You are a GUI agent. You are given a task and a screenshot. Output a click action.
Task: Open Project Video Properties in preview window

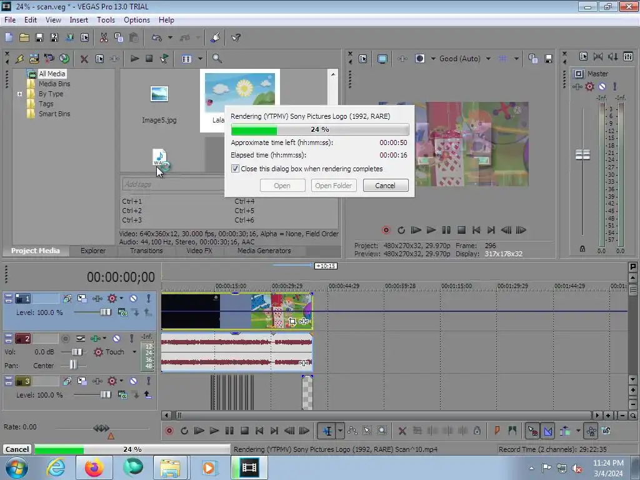(363, 59)
